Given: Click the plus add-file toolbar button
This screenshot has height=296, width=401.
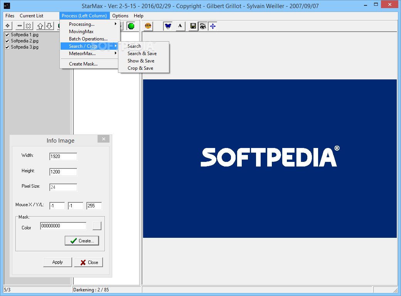Looking at the screenshot, I should pos(8,26).
